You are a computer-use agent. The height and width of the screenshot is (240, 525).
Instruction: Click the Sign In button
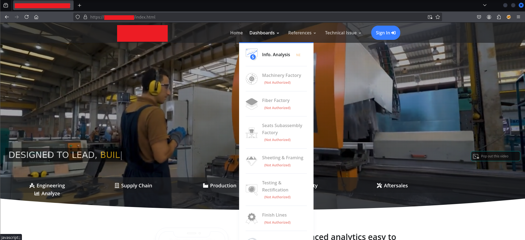click(385, 33)
